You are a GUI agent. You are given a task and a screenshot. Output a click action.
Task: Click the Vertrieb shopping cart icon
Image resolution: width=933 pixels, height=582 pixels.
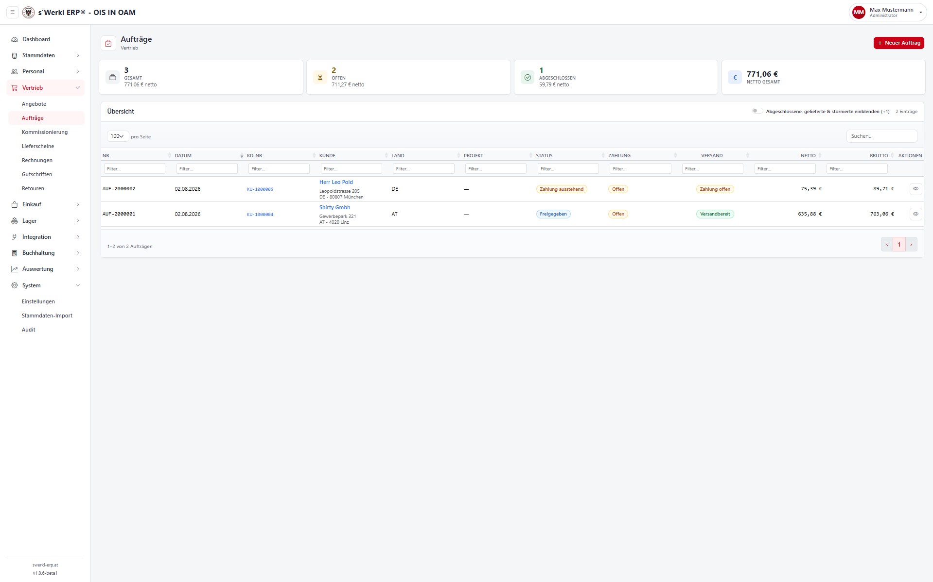pyautogui.click(x=15, y=88)
